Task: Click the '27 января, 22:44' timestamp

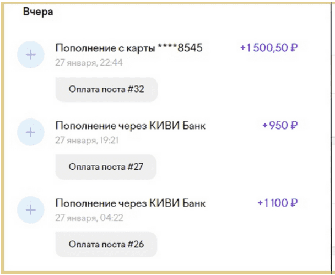Action: point(89,62)
